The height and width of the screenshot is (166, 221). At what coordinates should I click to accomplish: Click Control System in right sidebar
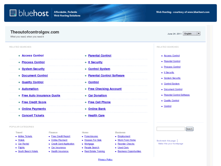(x=172, y=84)
